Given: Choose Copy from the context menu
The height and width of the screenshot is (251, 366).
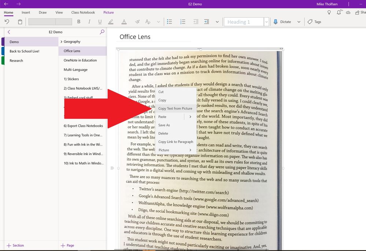Looking at the screenshot, I should click(x=175, y=100).
